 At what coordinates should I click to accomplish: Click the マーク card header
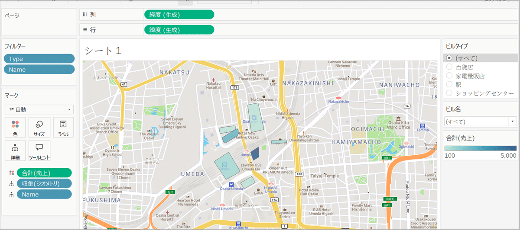pos(11,95)
